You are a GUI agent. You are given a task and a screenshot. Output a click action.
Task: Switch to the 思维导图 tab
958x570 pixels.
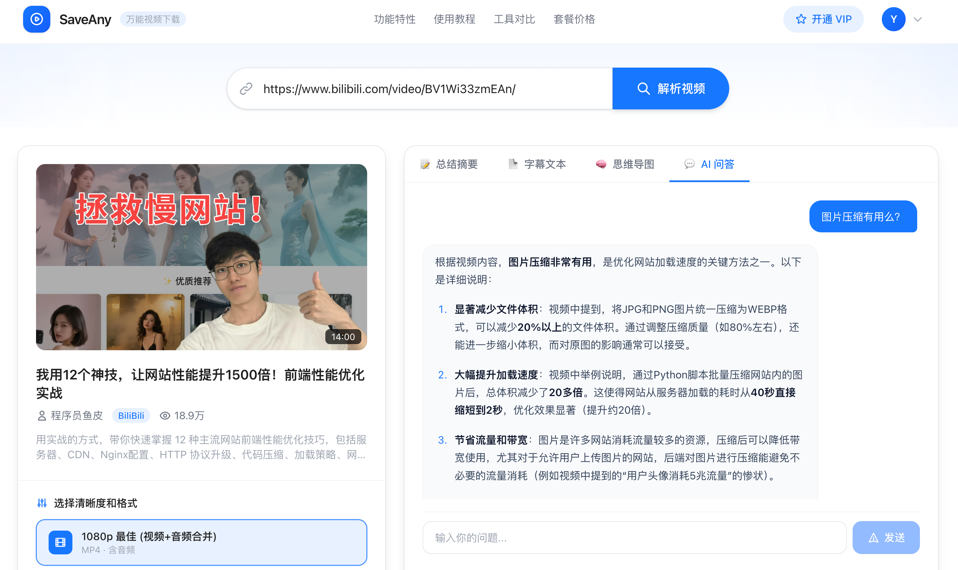pyautogui.click(x=625, y=164)
